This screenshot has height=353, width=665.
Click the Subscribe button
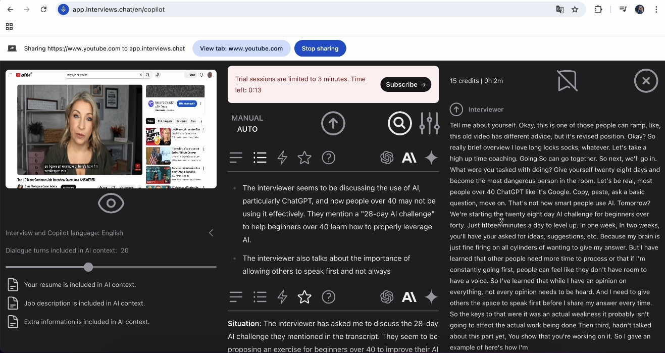(405, 84)
